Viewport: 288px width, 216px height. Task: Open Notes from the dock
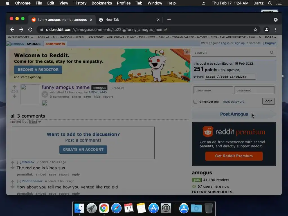[x=141, y=208]
